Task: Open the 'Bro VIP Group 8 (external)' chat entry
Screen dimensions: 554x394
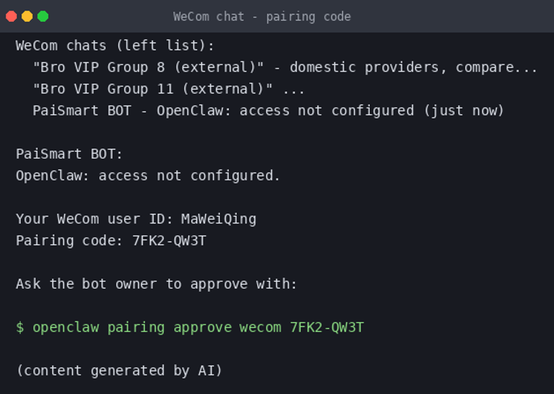Action: [x=148, y=67]
